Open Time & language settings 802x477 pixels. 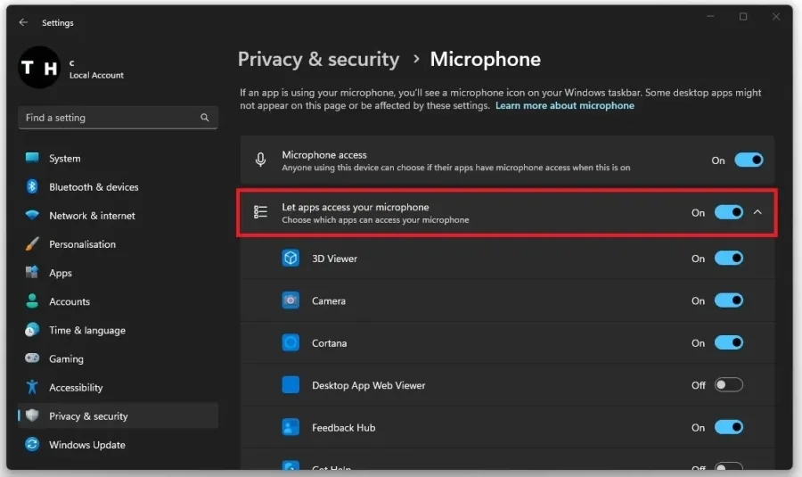[119, 330]
